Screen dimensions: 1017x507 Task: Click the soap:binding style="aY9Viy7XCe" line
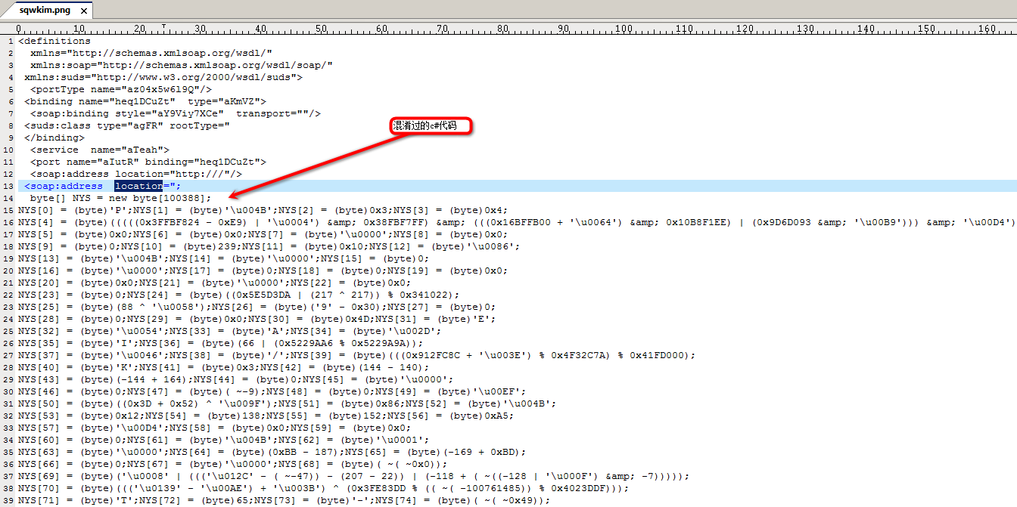176,113
